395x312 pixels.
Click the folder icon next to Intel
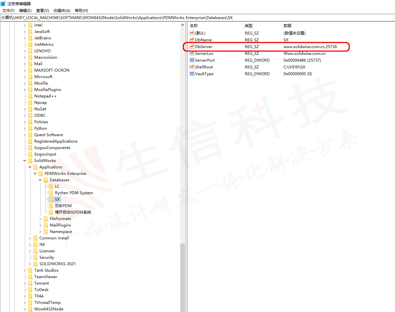tap(30, 25)
